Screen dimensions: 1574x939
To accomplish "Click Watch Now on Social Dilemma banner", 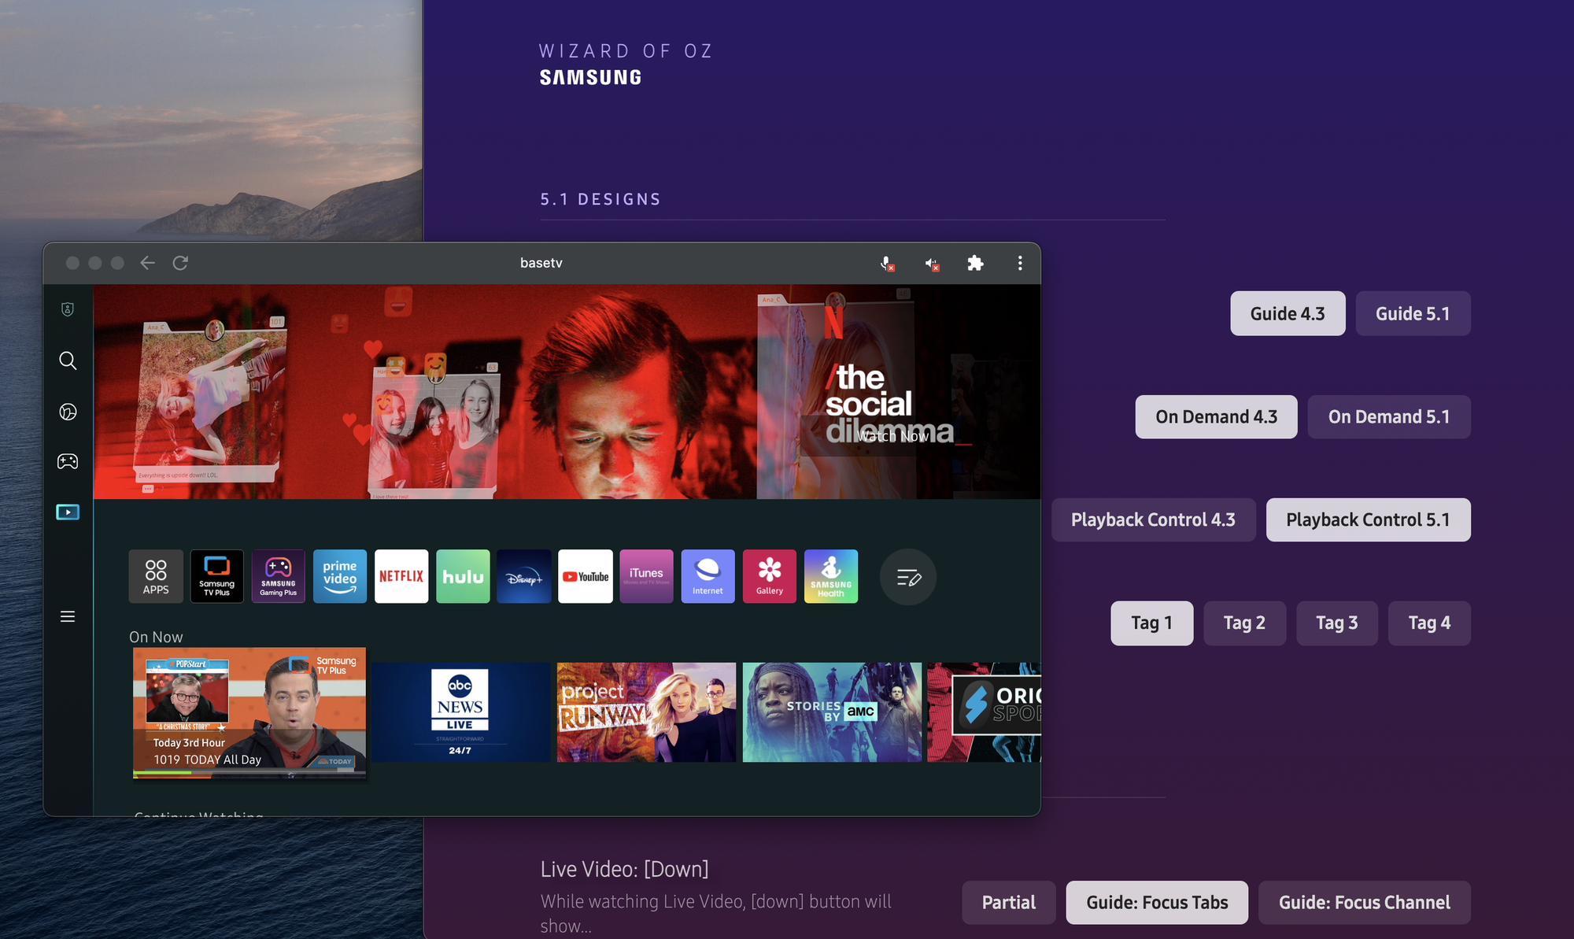I will click(x=892, y=435).
